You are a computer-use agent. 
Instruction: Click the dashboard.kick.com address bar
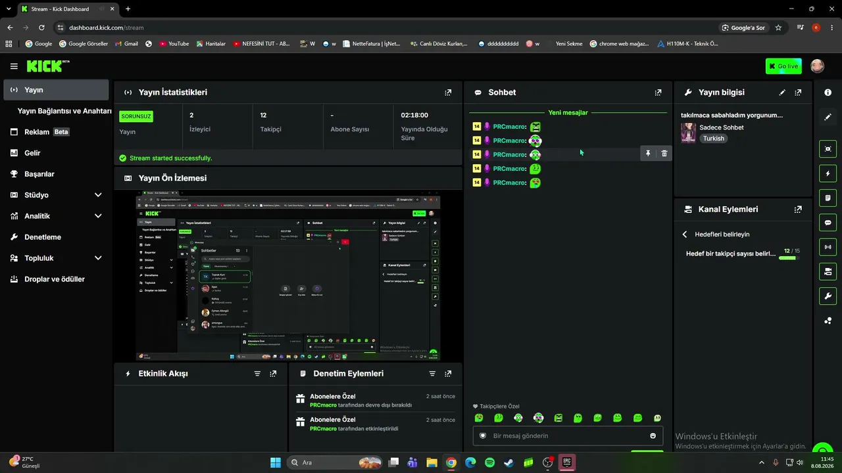(388, 28)
